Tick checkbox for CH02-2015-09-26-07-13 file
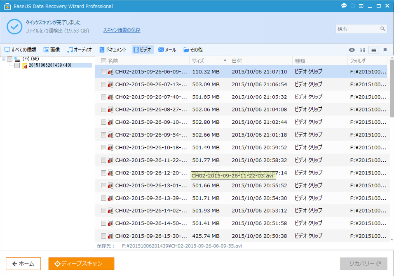The image size is (394, 276). pos(103,84)
